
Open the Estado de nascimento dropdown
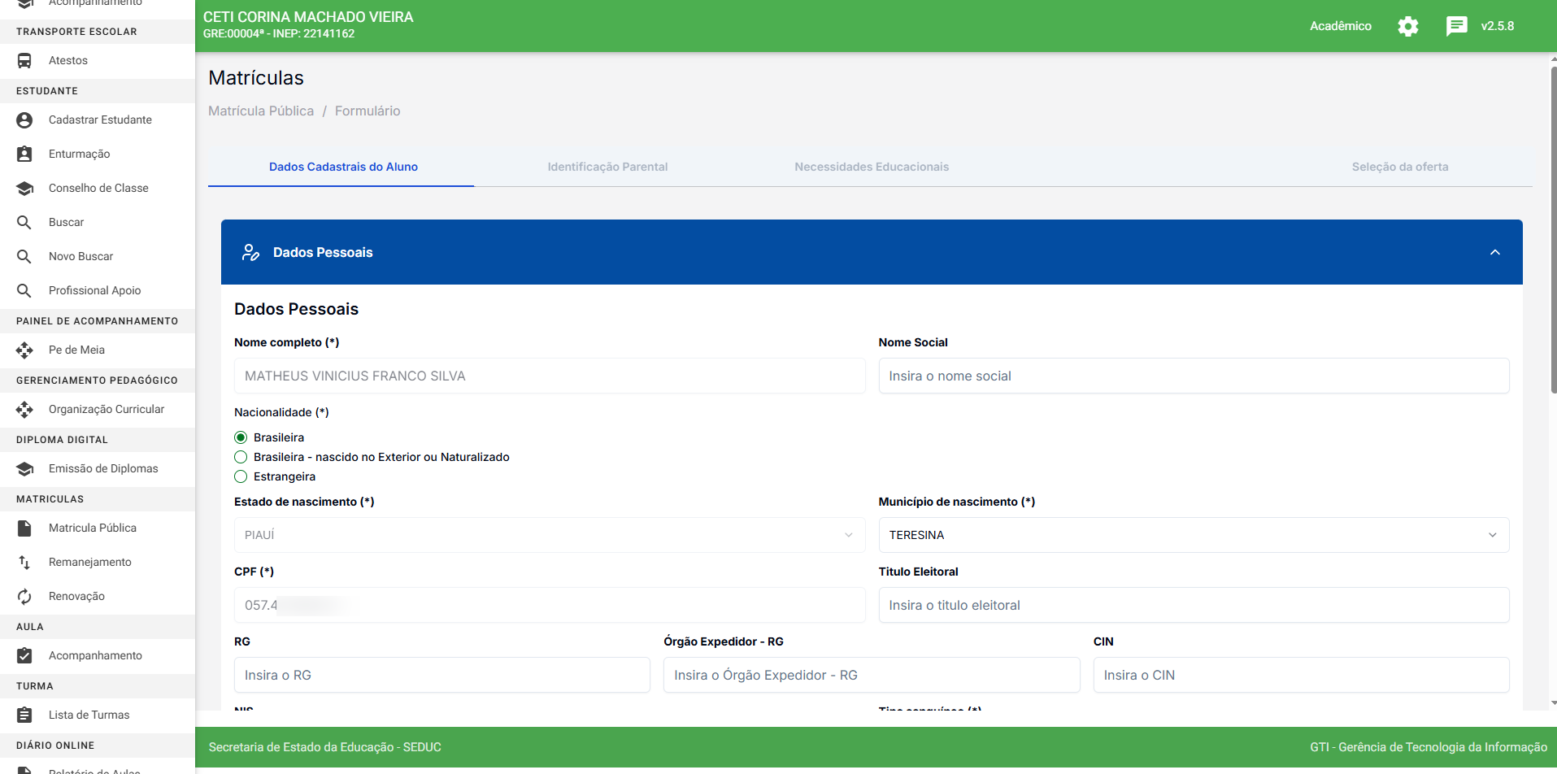click(x=549, y=535)
